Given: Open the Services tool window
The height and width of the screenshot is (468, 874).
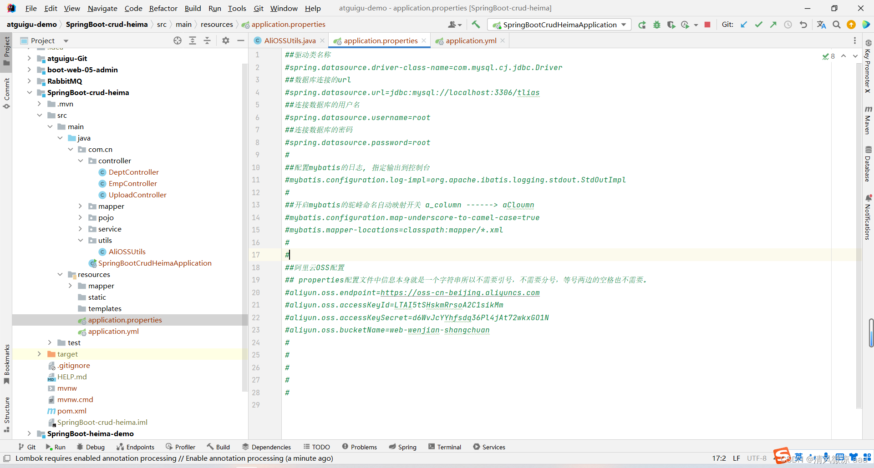Looking at the screenshot, I should click(489, 447).
